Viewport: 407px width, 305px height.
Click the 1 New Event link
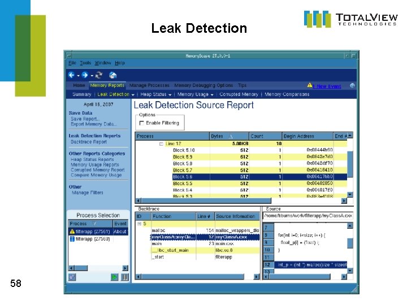[327, 86]
